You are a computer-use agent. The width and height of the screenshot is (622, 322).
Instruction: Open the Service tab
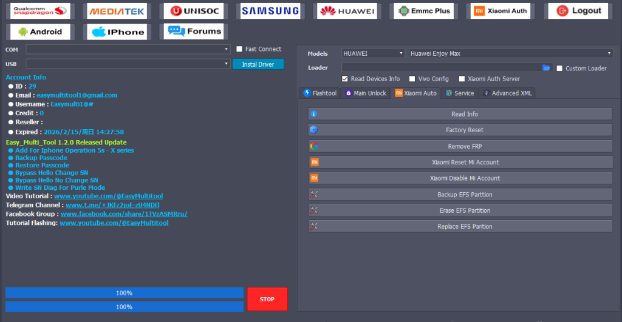tap(460, 93)
